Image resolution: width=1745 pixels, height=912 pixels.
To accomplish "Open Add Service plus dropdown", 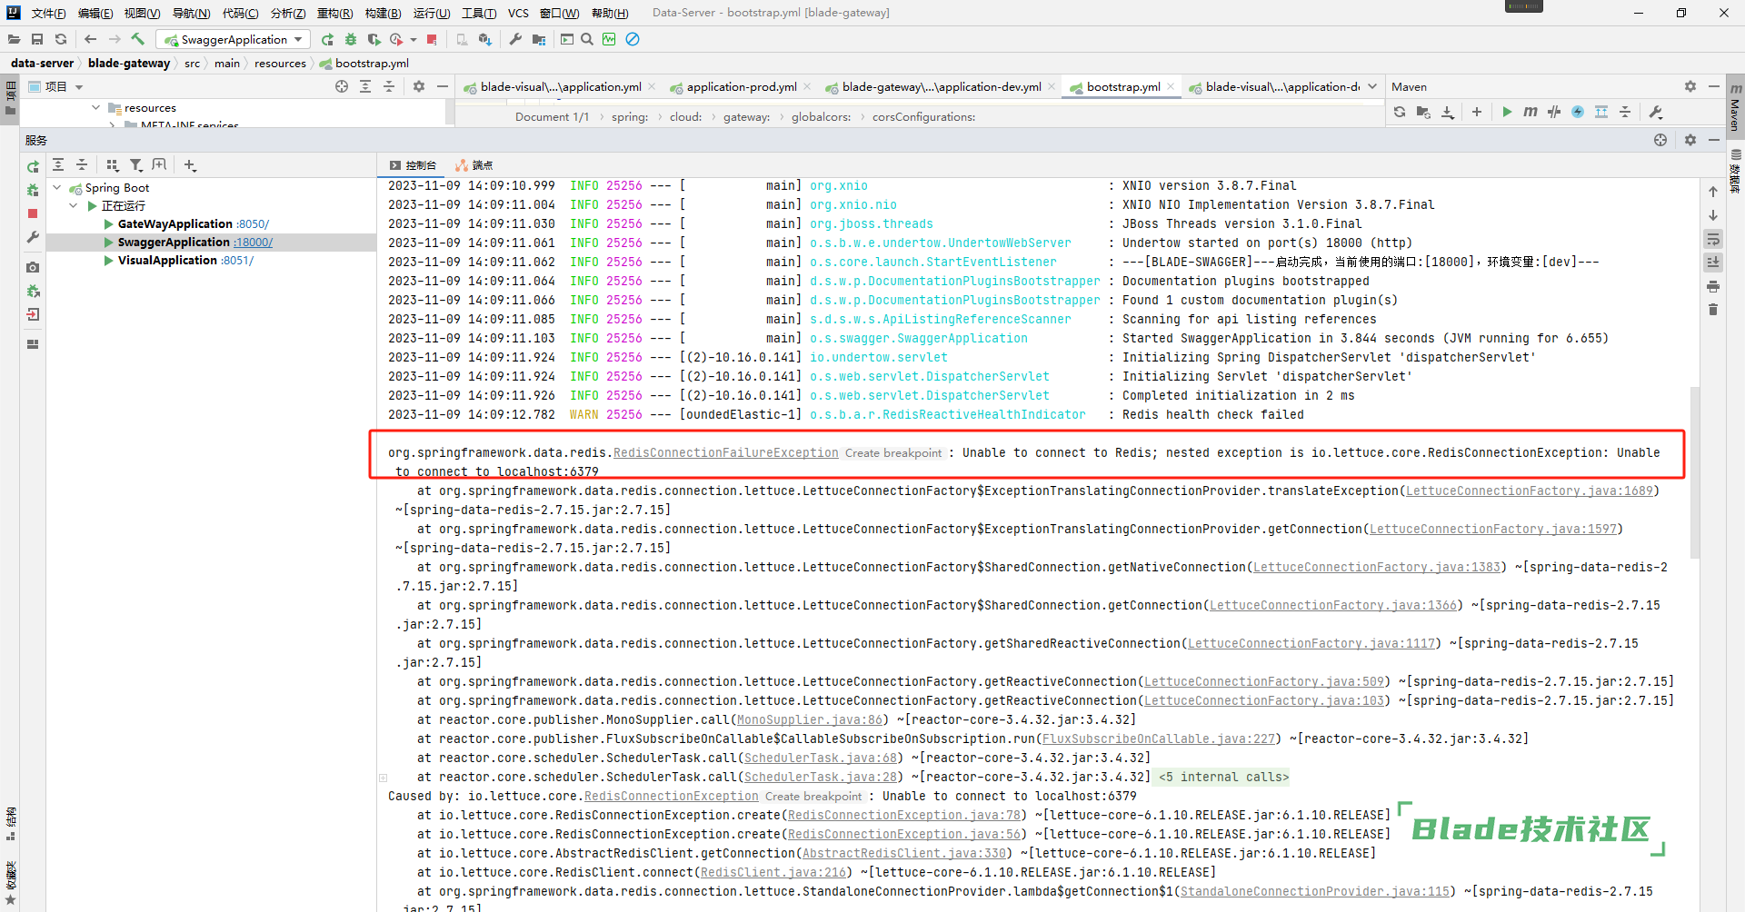I will click(x=190, y=164).
